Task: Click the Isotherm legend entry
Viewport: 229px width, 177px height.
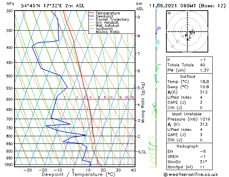Action: point(101,29)
